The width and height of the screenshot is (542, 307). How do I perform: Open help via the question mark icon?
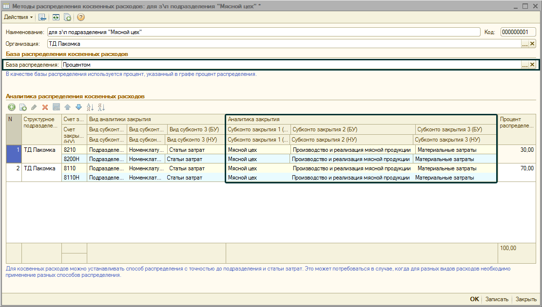(x=81, y=17)
